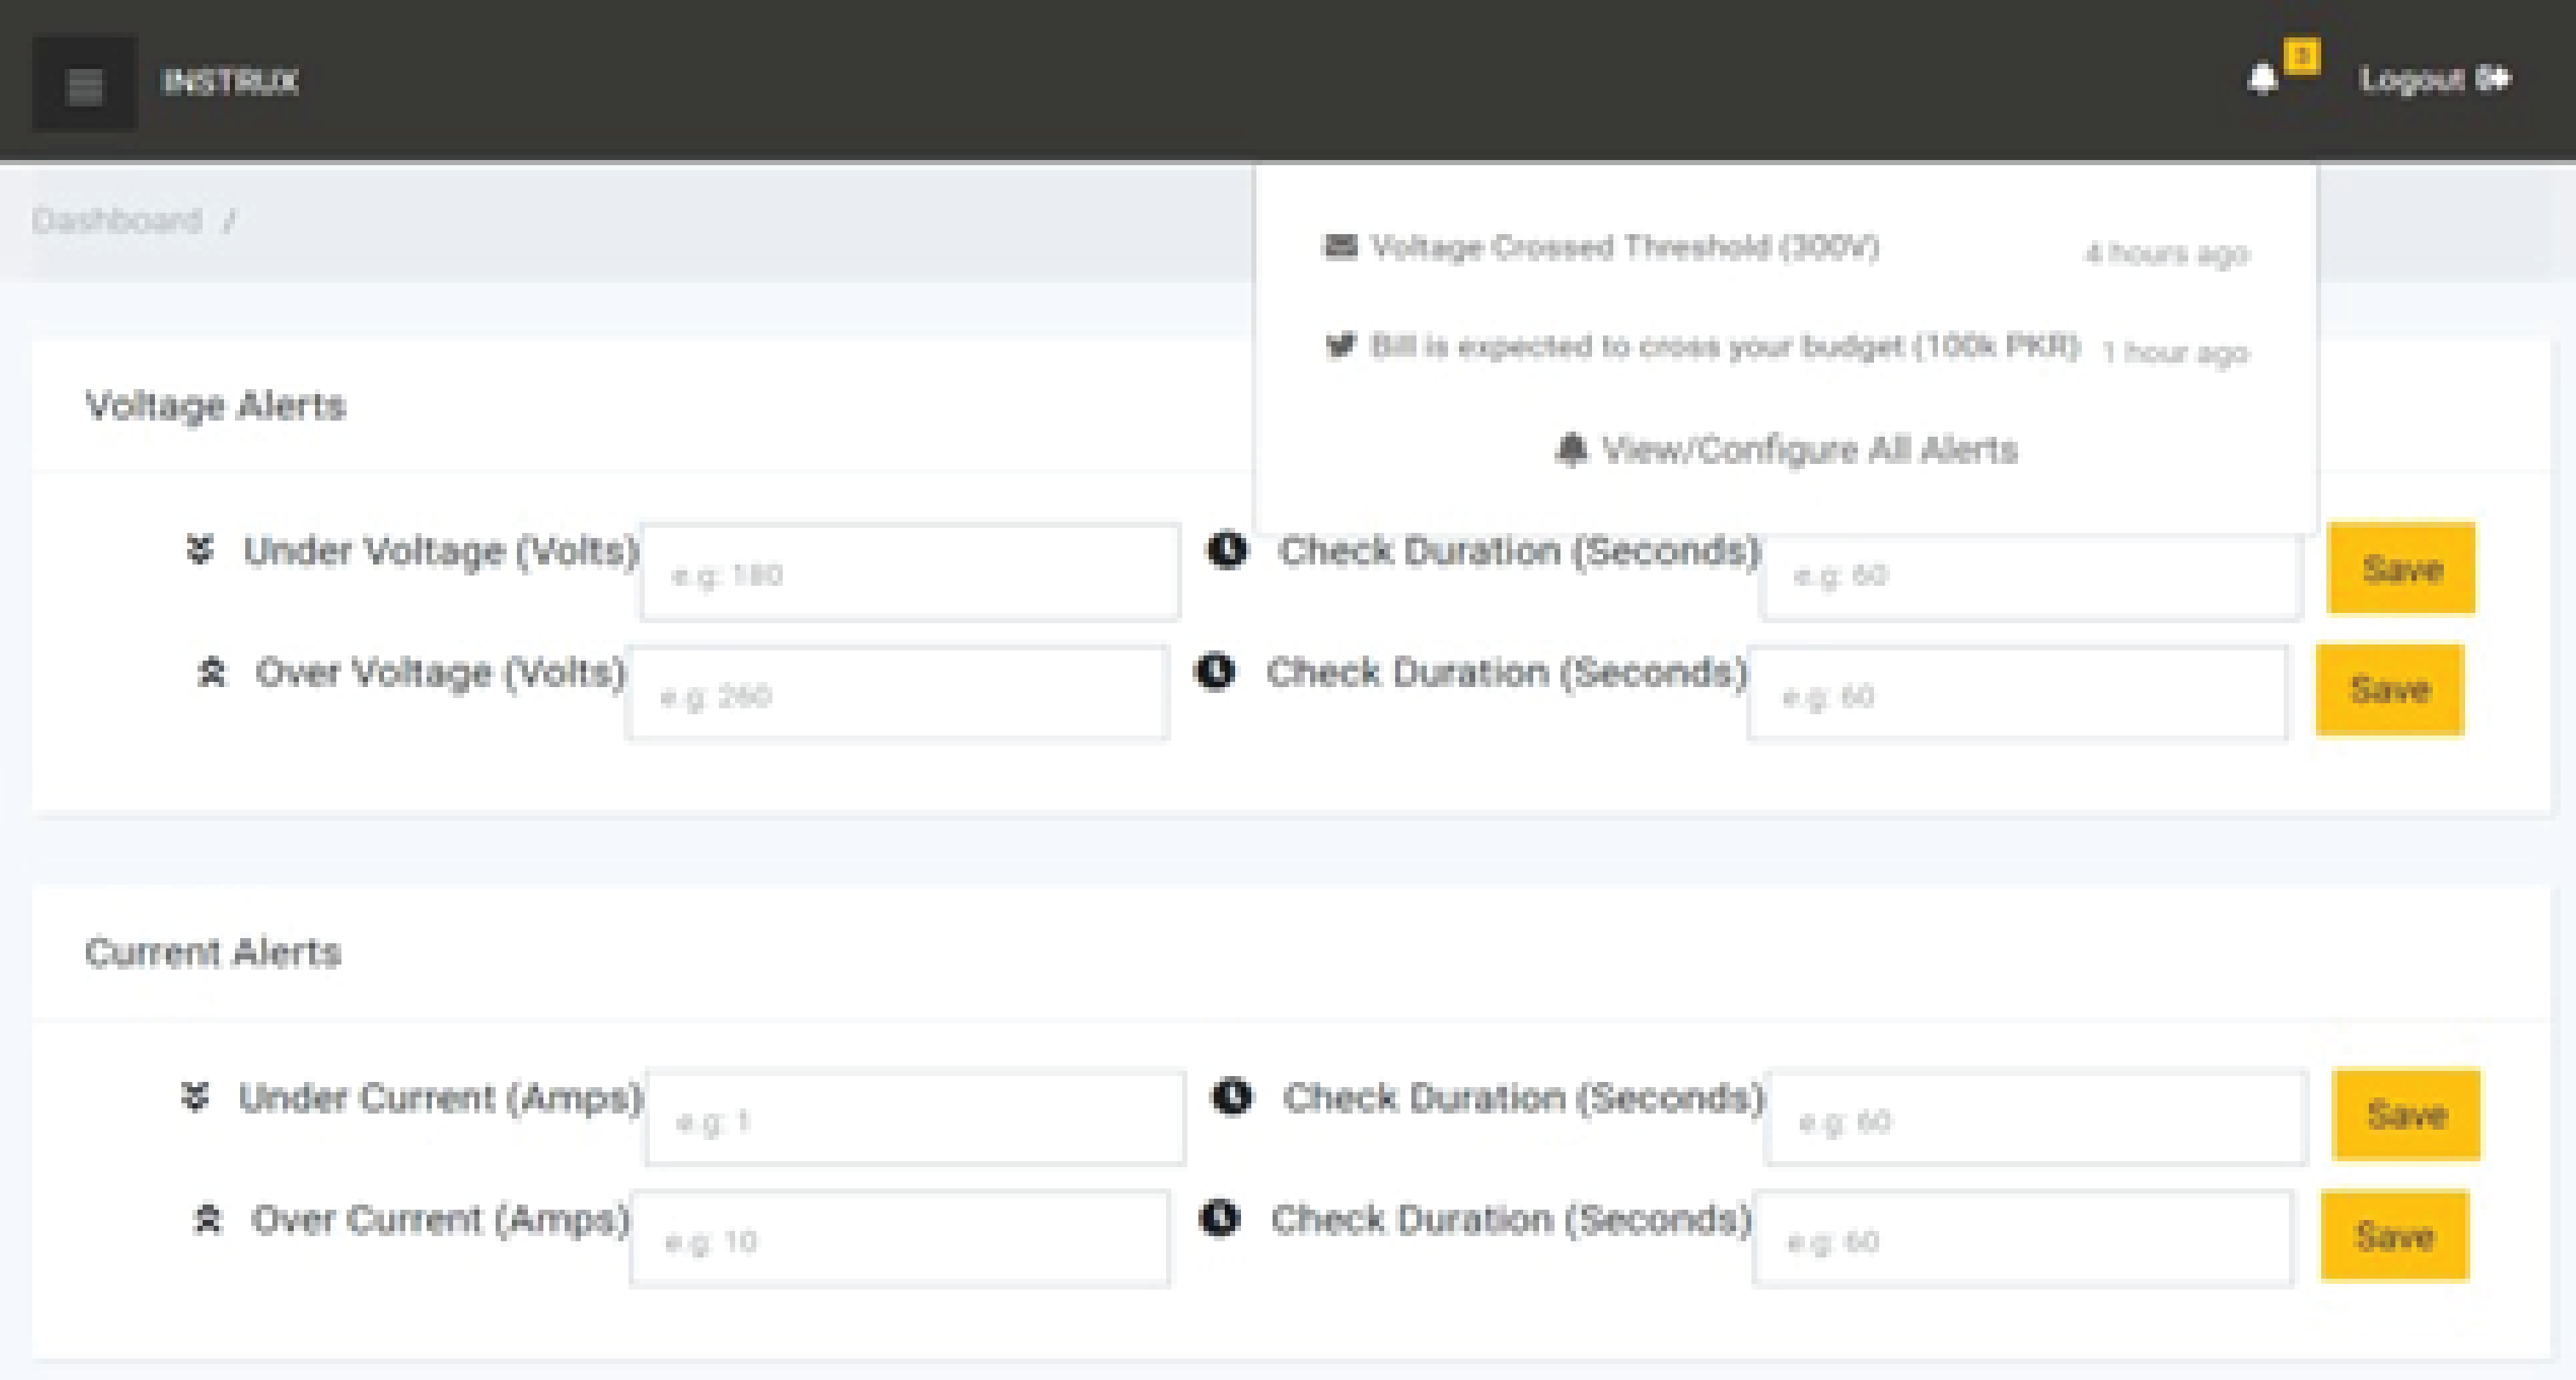Screen dimensions: 2576x1380
Task: Open View/Configure All Alerts
Action: coord(1786,450)
